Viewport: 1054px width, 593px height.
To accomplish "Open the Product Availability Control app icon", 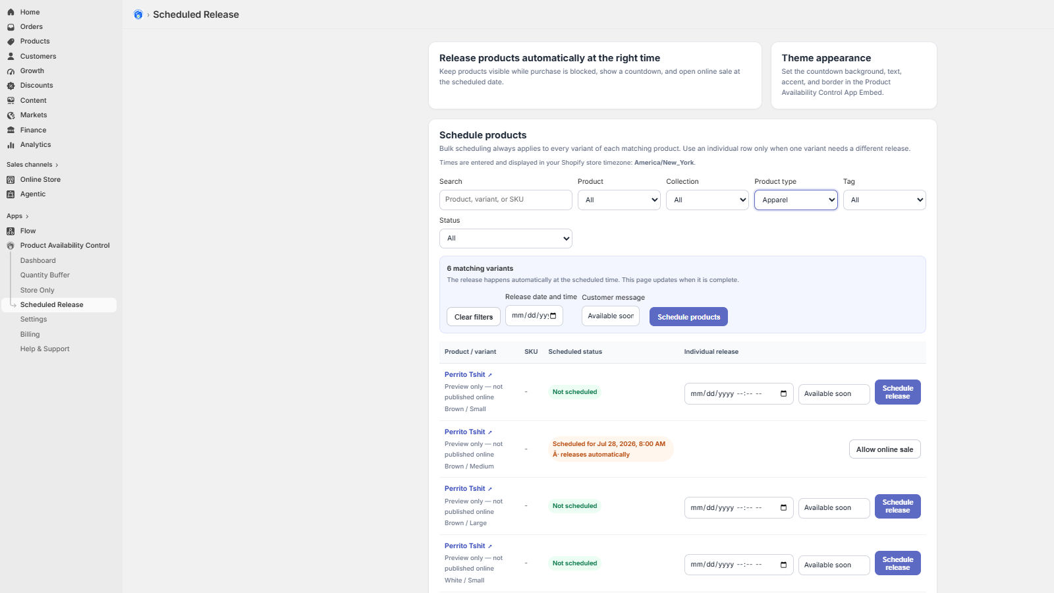I will 11,246.
